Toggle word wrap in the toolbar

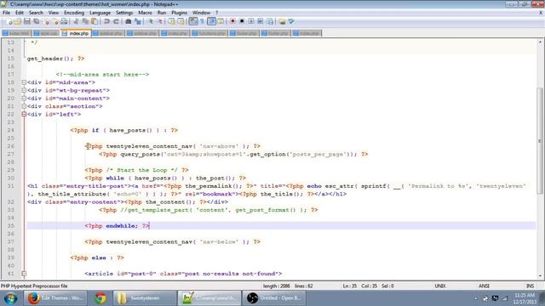coord(193,21)
